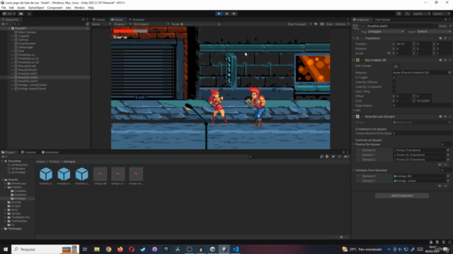Enable the Auto Tiling checkbox
The width and height of the screenshot is (453, 254).
point(394,92)
